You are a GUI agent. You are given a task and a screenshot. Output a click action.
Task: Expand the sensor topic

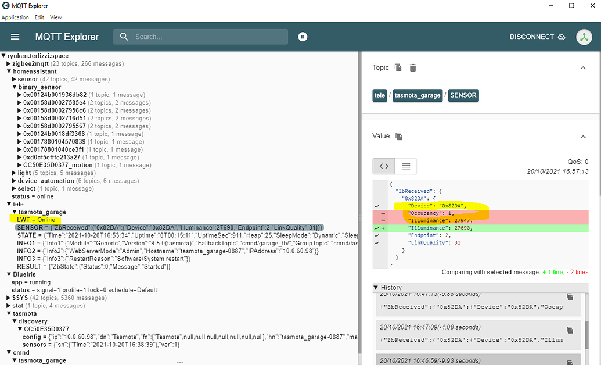click(14, 79)
